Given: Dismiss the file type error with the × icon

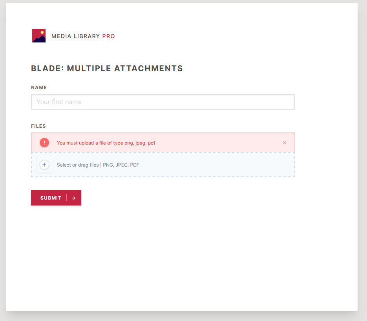Looking at the screenshot, I should tap(285, 143).
